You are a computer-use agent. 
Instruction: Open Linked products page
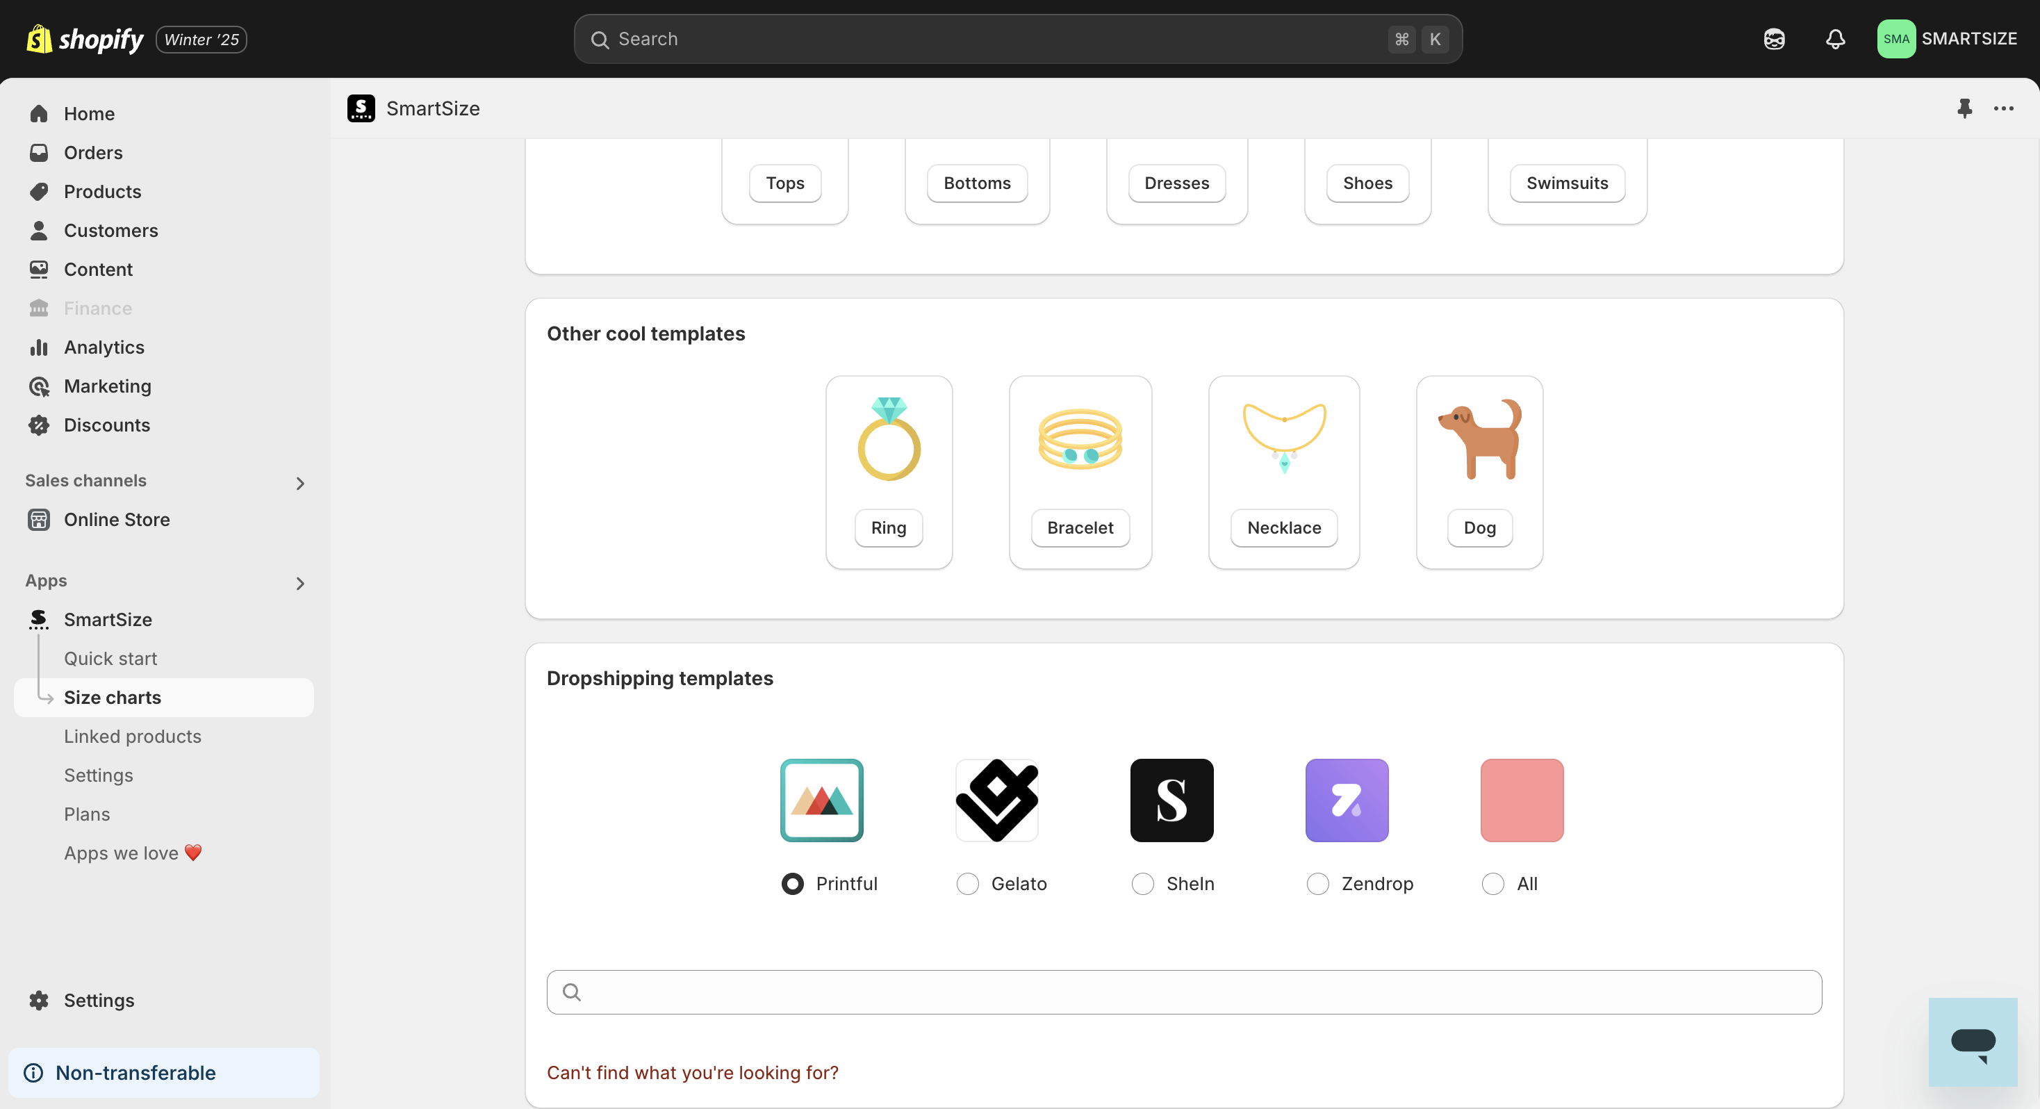(132, 736)
